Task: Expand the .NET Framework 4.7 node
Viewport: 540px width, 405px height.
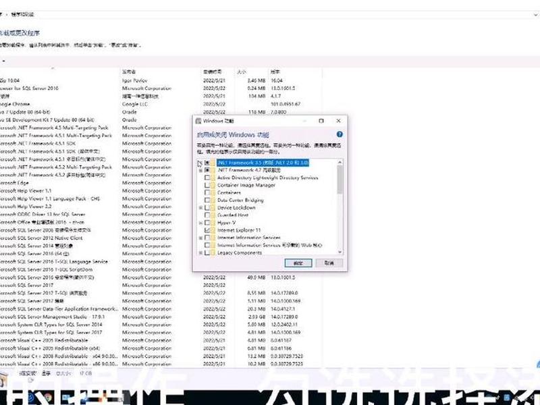Action: [x=200, y=170]
